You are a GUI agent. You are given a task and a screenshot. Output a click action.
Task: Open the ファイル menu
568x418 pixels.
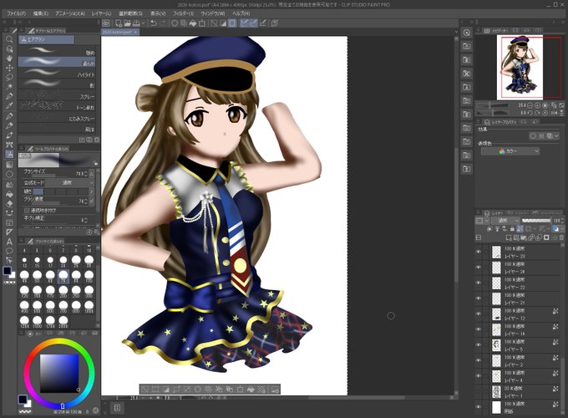pyautogui.click(x=17, y=13)
